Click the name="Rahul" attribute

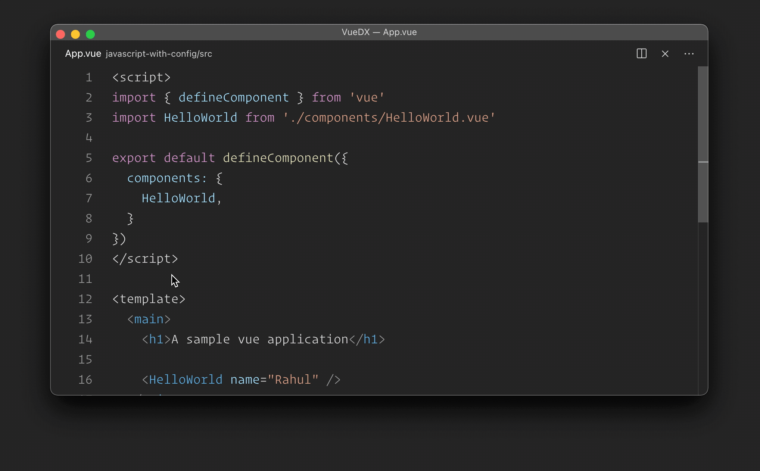point(274,380)
